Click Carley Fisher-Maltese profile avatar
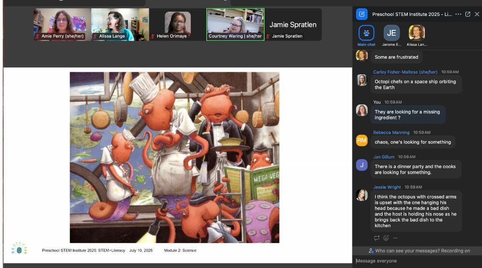Screen dimensions: 482x268 (x=361, y=80)
